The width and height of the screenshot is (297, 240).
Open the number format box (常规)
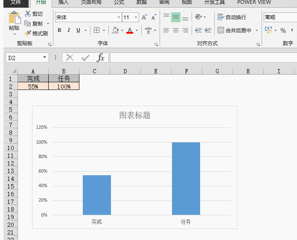pyautogui.click(x=280, y=17)
